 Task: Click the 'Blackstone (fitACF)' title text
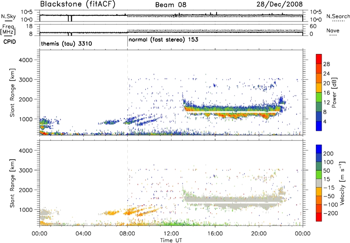tap(77, 4)
